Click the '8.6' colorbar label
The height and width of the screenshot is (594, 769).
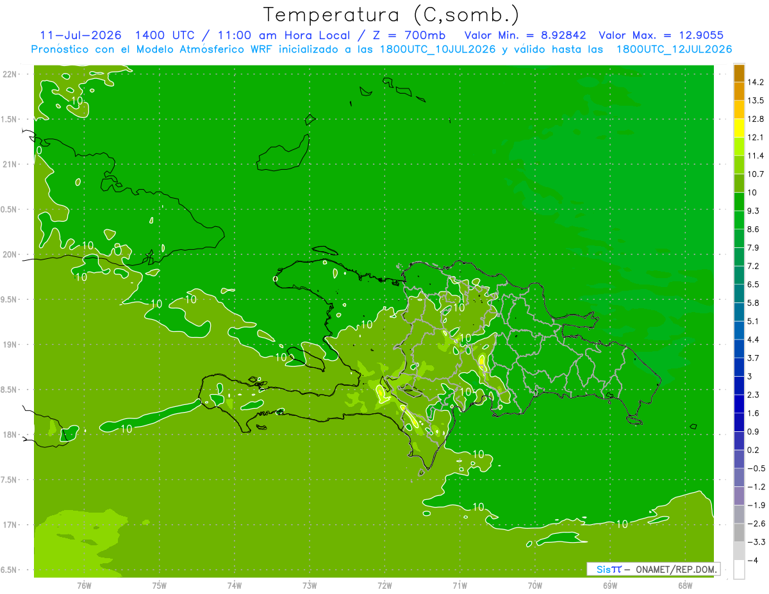754,229
